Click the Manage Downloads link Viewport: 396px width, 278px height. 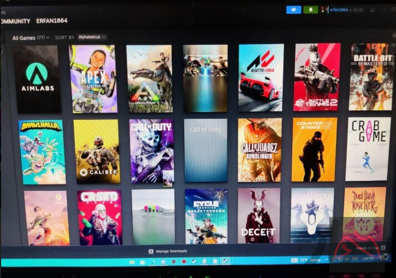click(171, 251)
